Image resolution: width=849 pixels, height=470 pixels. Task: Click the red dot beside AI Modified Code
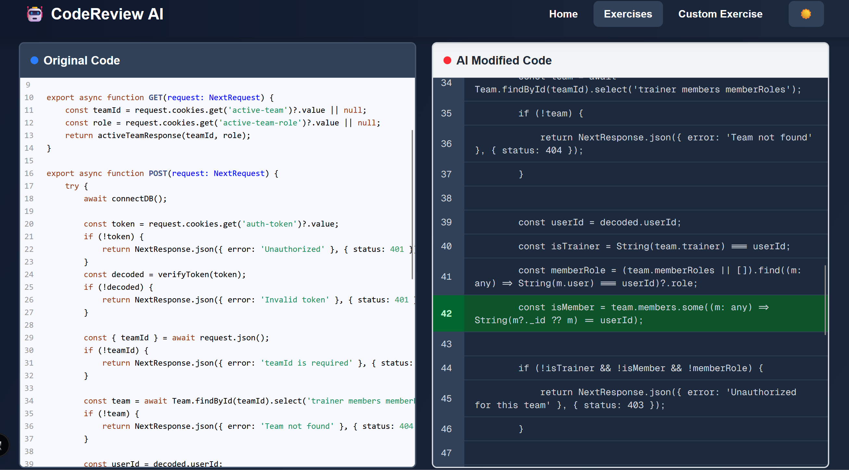coord(447,60)
